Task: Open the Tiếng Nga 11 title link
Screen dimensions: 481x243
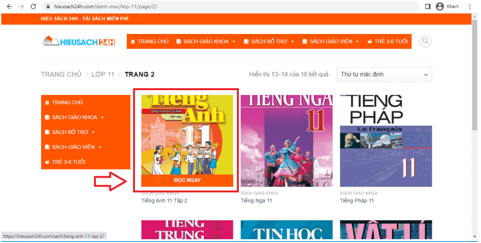Action: (x=256, y=201)
